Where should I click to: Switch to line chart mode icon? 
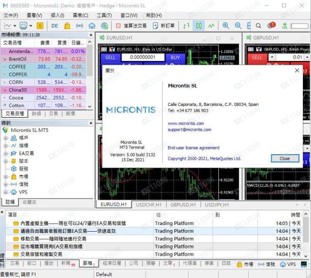[x=211, y=26]
